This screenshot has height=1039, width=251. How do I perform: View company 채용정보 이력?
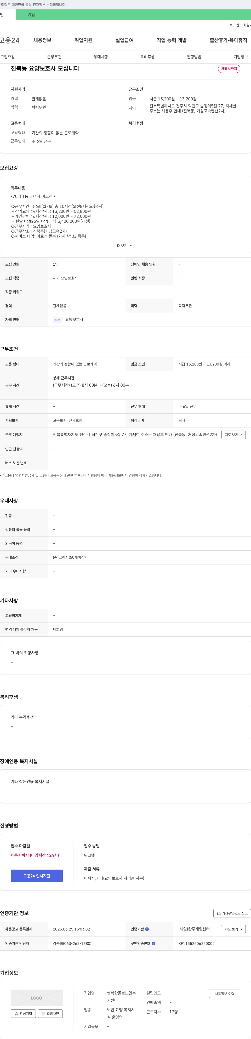[x=224, y=994]
